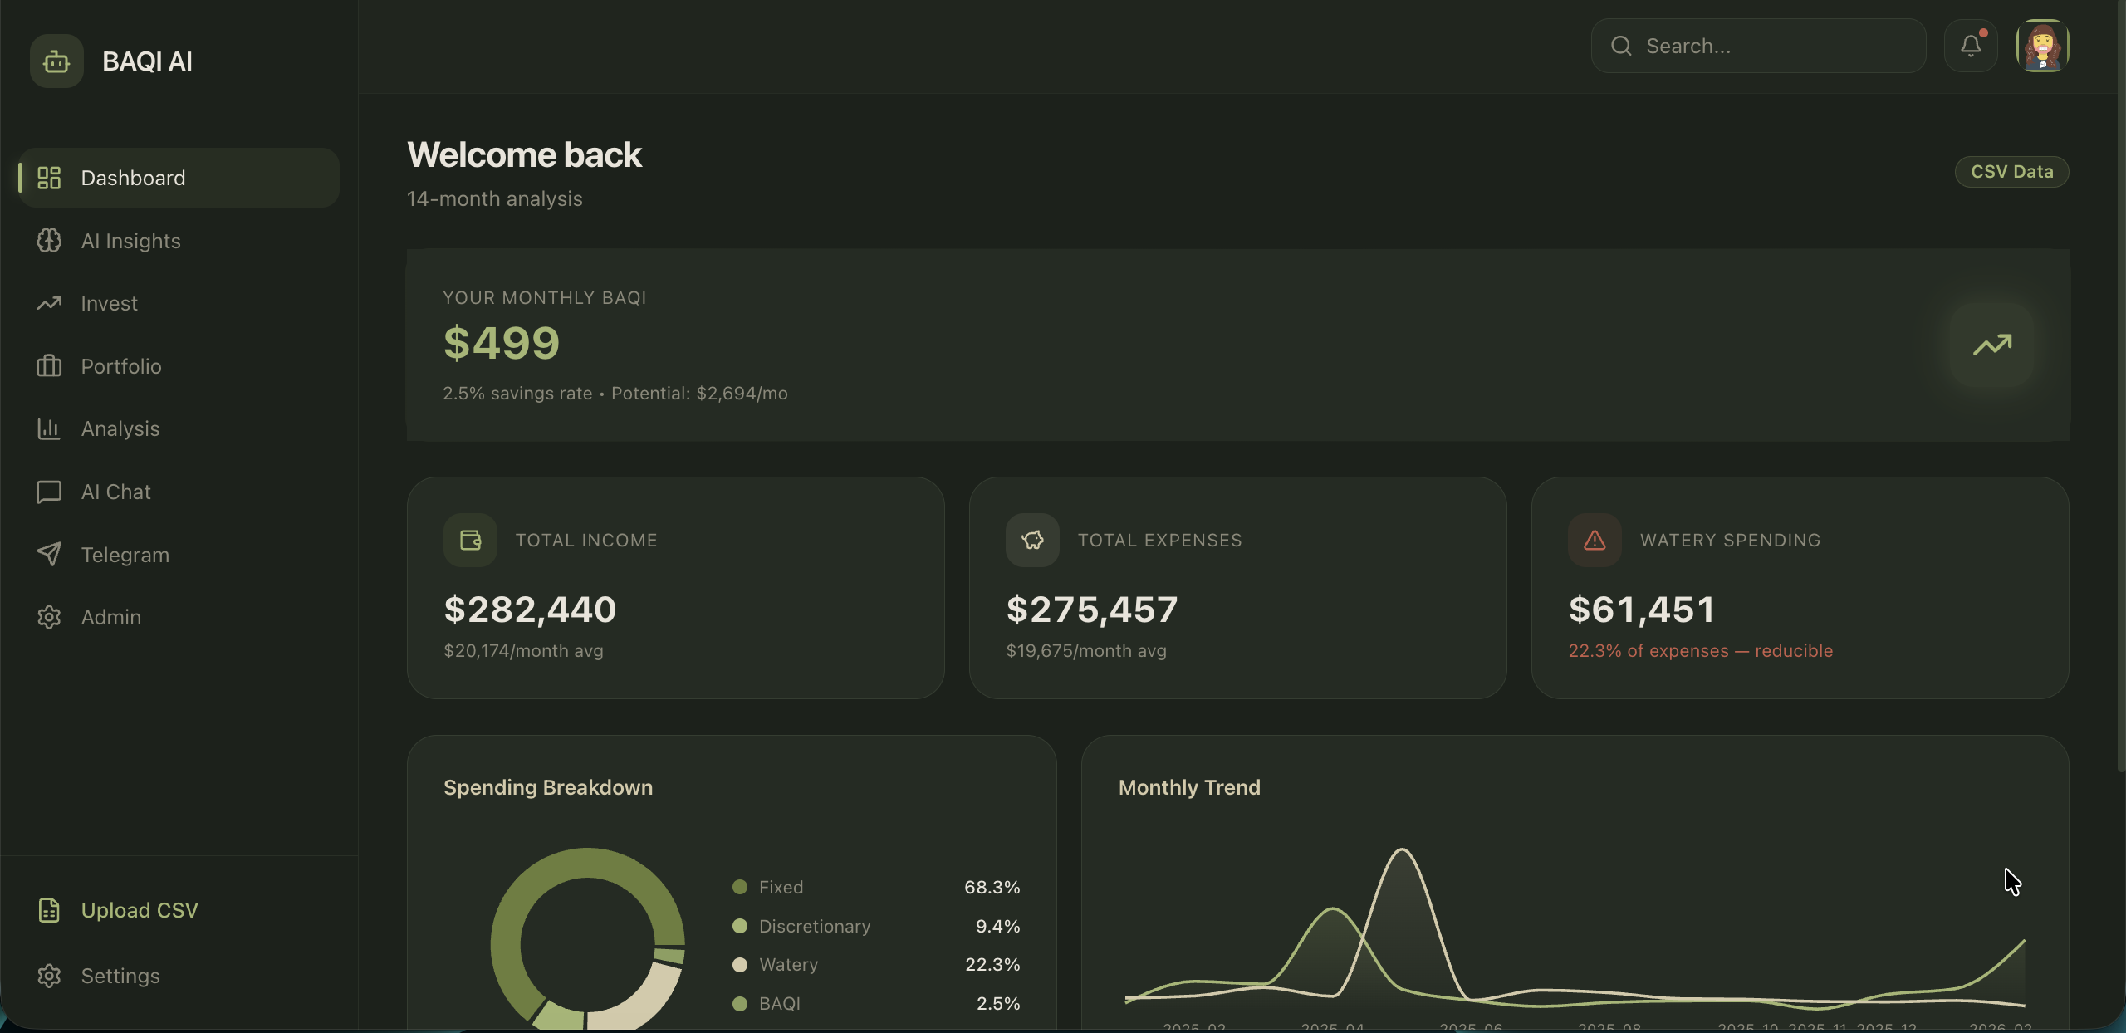Click the page vertical scrollbar

(x=2120, y=386)
